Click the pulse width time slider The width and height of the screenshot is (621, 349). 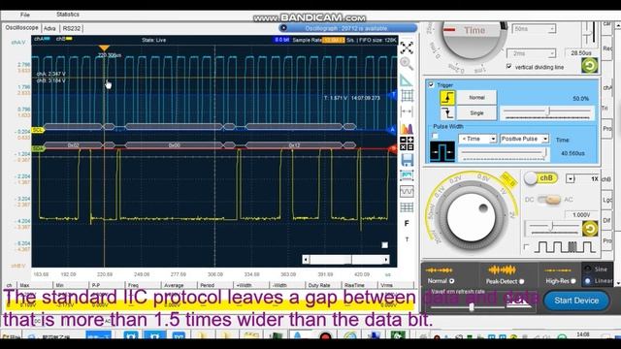pyautogui.click(x=504, y=153)
